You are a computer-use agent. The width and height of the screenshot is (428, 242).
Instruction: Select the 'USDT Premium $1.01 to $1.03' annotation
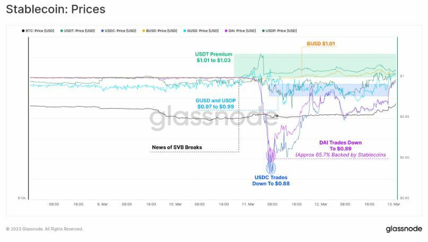(213, 57)
